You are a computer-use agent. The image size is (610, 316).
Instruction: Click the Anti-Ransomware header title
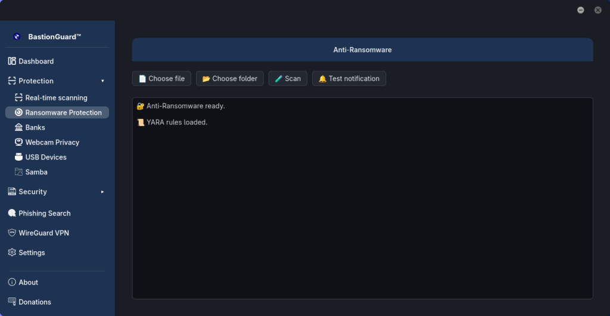362,50
